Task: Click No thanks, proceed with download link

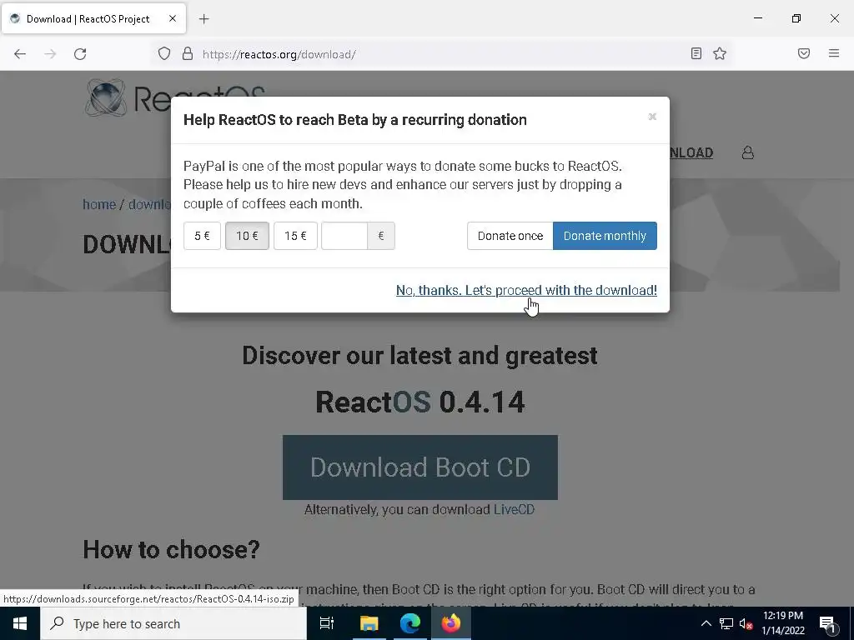Action: coord(526,290)
